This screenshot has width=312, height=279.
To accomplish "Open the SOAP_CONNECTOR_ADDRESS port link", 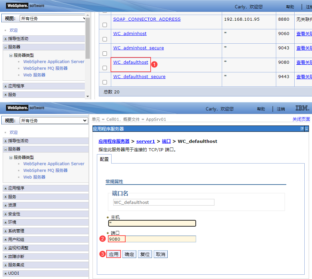I will coord(147,19).
